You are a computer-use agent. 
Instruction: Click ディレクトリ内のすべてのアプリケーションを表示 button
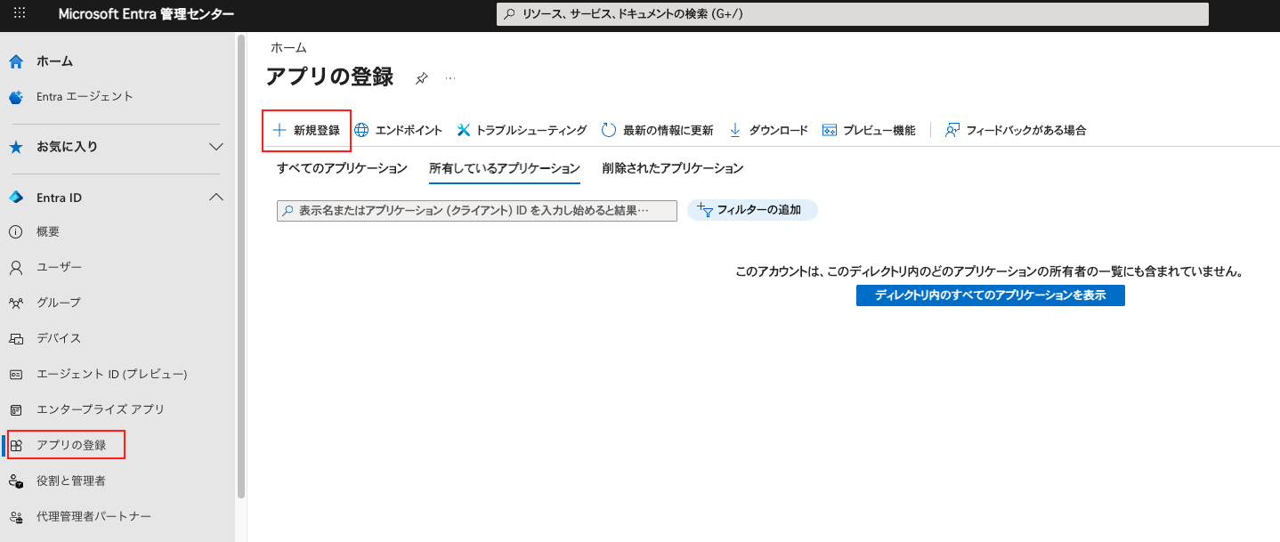tap(990, 295)
